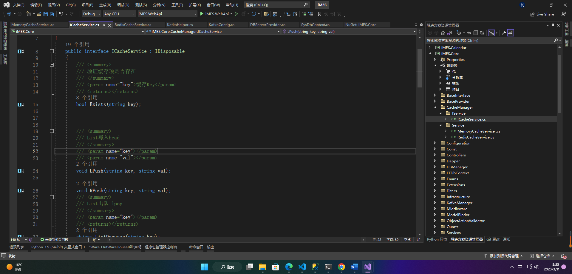Click the feedback icon beside Live Share
This screenshot has width=572, height=274.
564,14
